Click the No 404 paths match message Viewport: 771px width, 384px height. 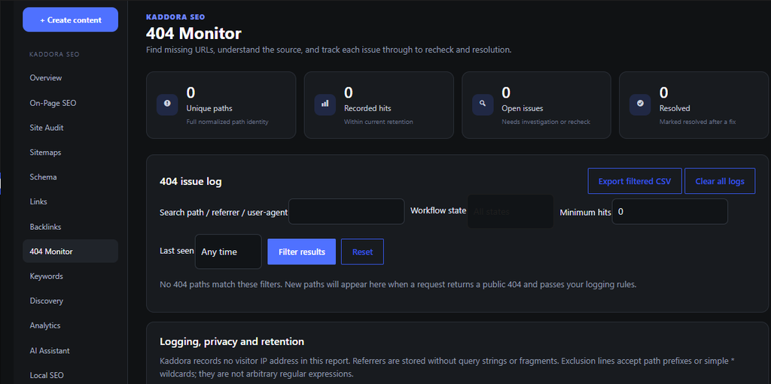[x=398, y=284]
